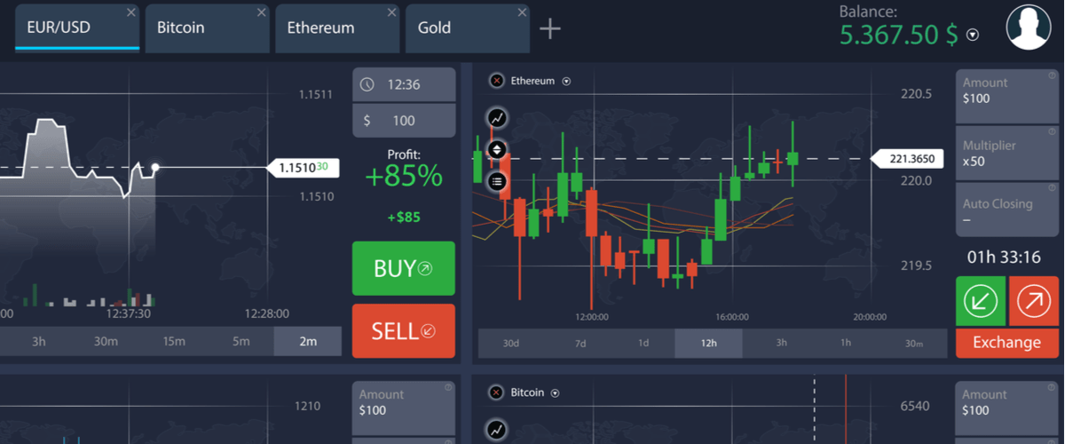Viewport: 1065px width, 444px height.
Task: Switch to the Ethereum tab
Action: pos(321,28)
